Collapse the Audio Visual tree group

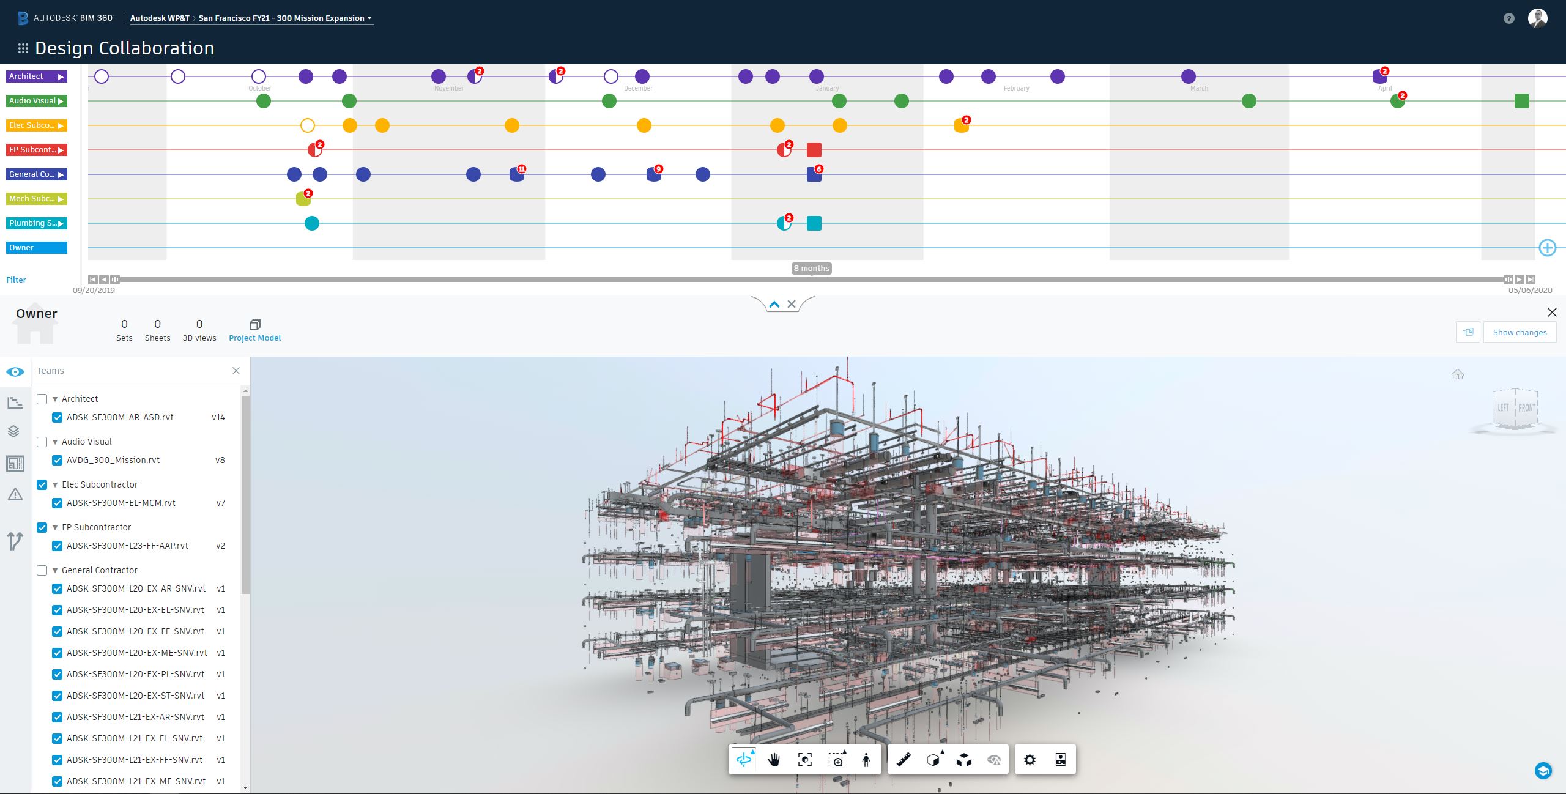tap(55, 442)
